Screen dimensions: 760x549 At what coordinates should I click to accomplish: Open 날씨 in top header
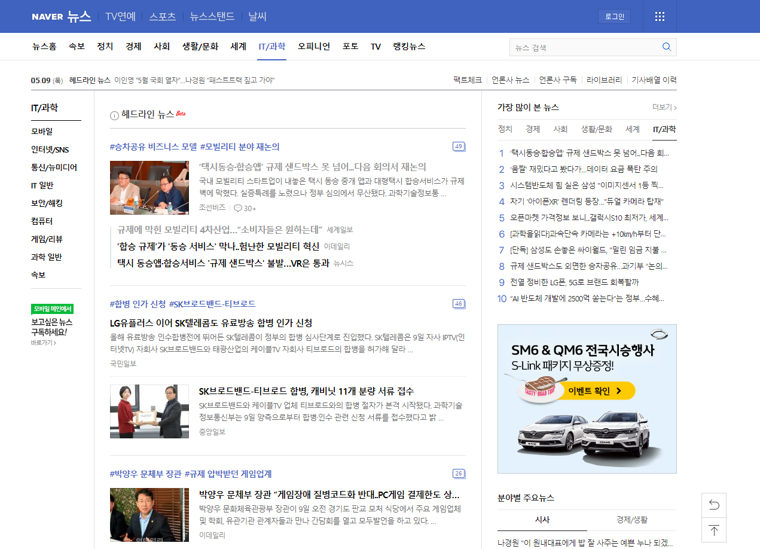click(x=257, y=16)
